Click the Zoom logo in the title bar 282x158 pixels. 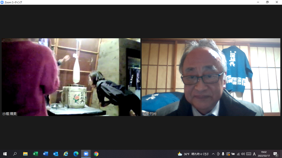[2, 2]
